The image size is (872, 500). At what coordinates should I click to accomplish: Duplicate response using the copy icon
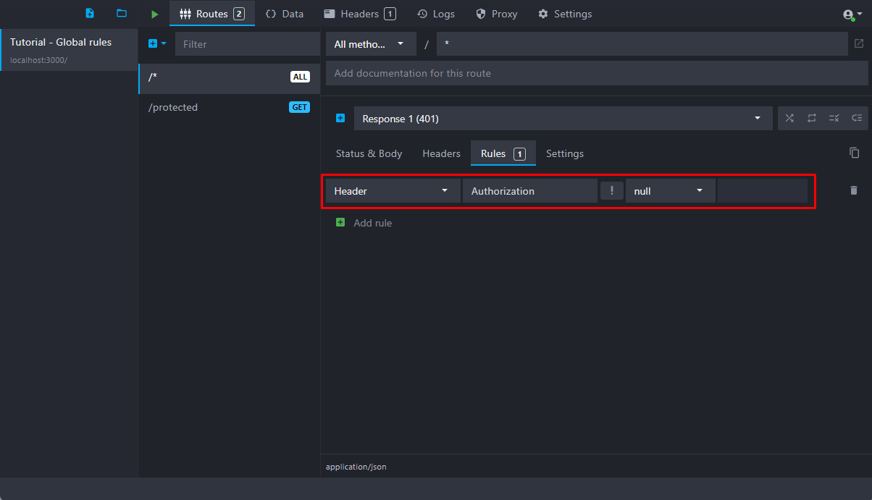[855, 153]
